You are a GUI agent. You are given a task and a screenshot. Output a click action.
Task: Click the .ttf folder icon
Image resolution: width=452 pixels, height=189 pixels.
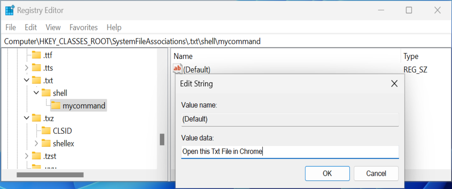36,56
